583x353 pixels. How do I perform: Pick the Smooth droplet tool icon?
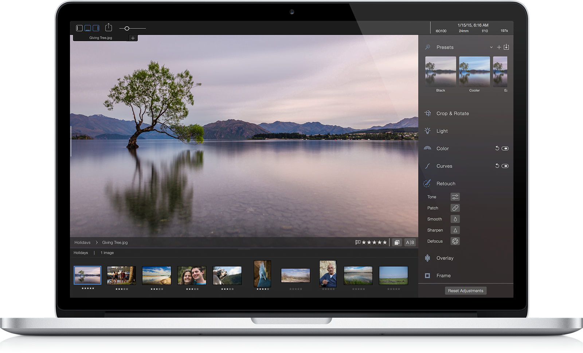[455, 219]
